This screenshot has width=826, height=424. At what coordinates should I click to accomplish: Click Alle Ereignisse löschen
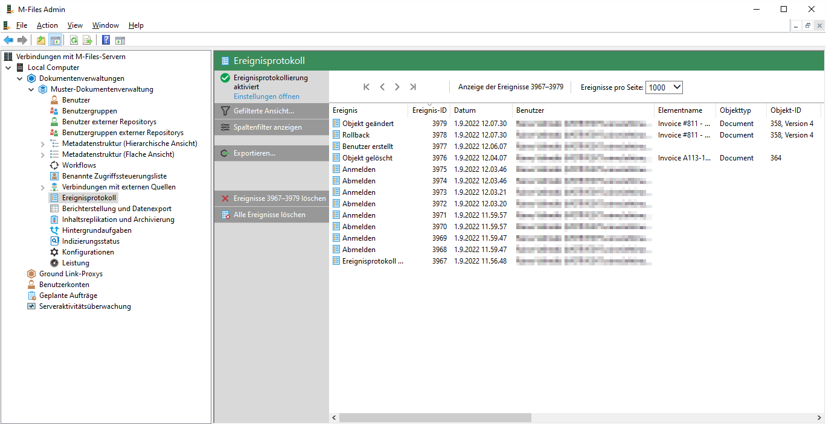[269, 215]
